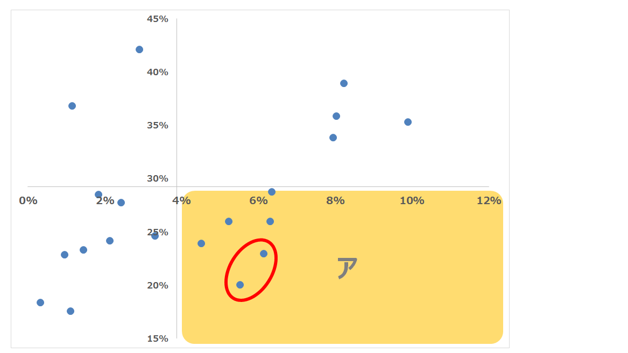Select the bottommost data point on the chart
The height and width of the screenshot is (353, 628).
[70, 311]
